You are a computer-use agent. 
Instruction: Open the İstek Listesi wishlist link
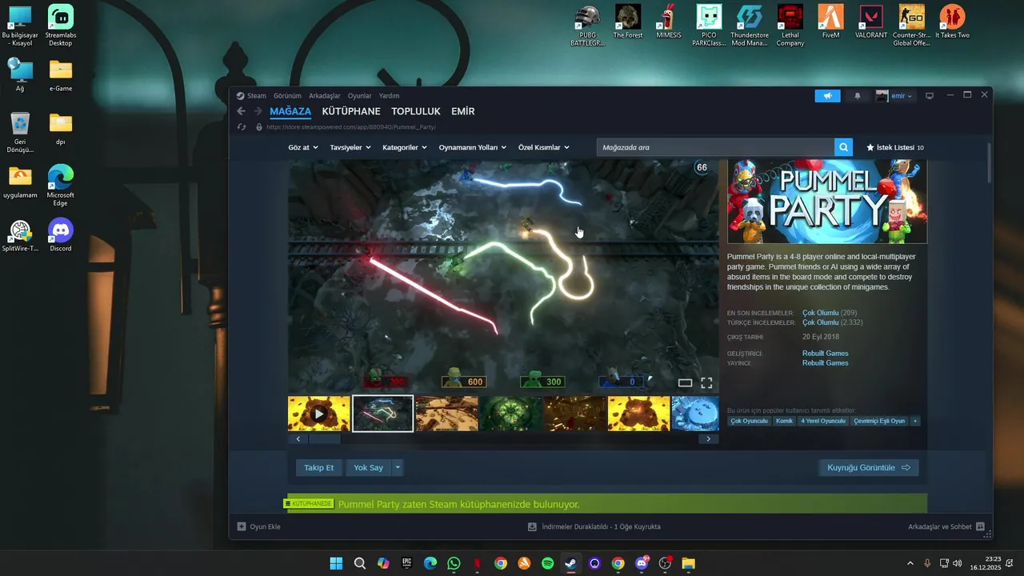pyautogui.click(x=895, y=147)
